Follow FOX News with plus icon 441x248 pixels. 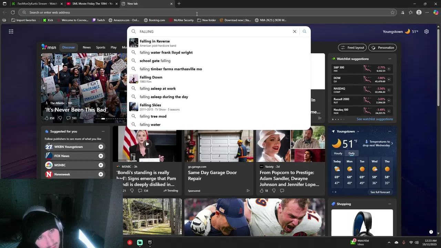pos(101,156)
